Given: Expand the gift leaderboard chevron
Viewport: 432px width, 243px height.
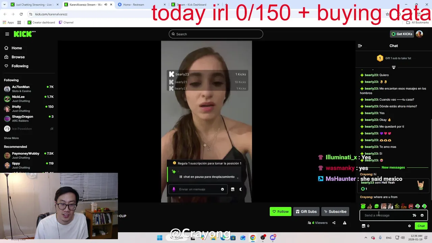Looking at the screenshot, I should coord(394,67).
